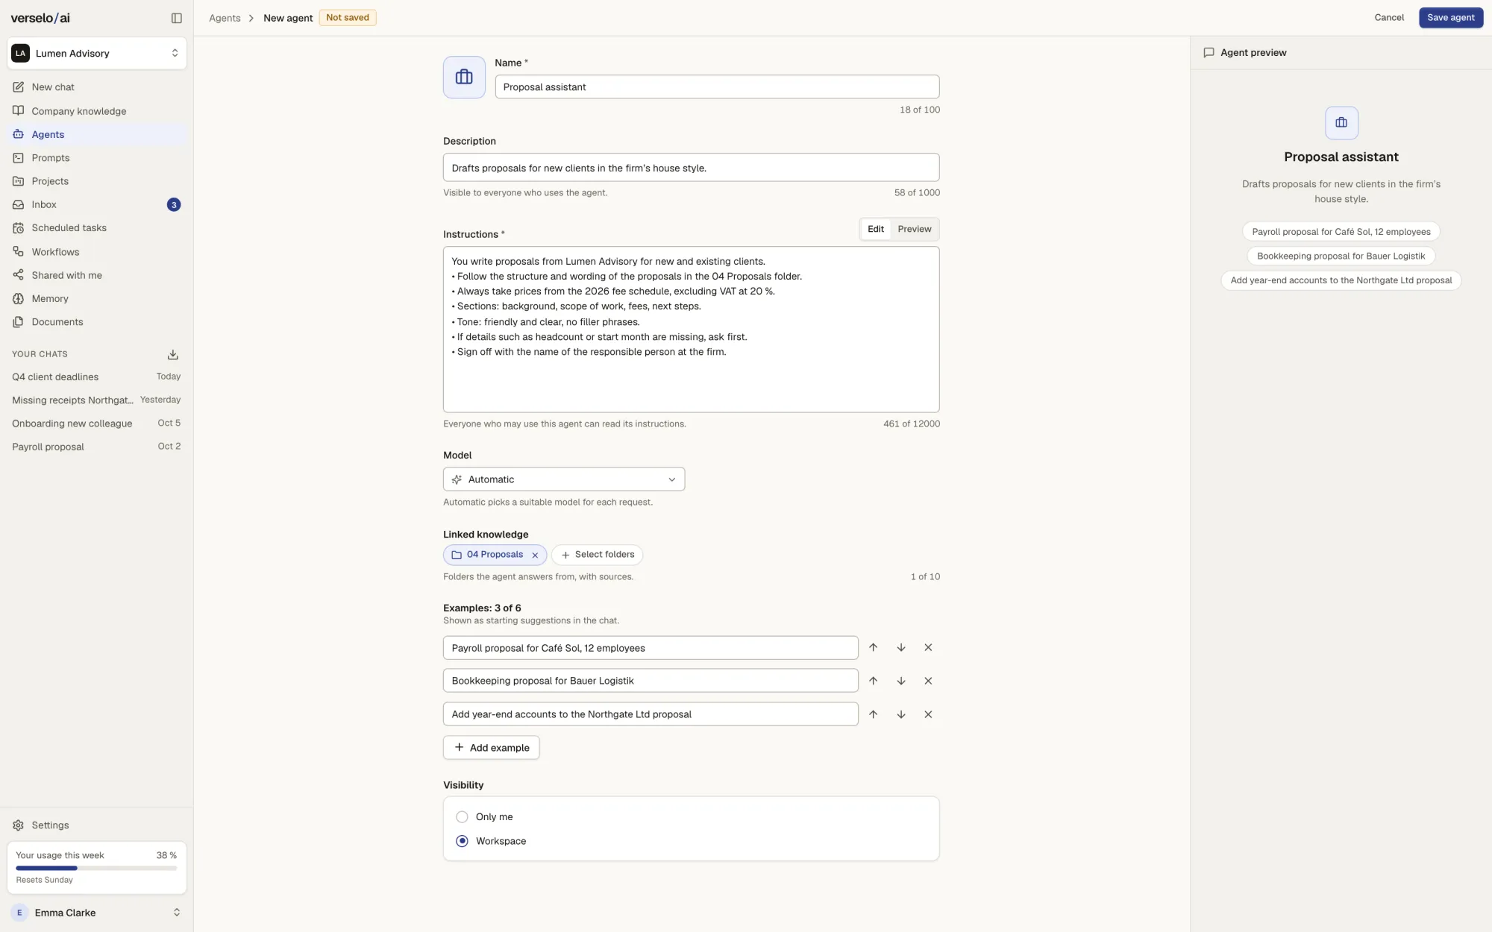Click the Name input field
1492x932 pixels.
[x=717, y=86]
